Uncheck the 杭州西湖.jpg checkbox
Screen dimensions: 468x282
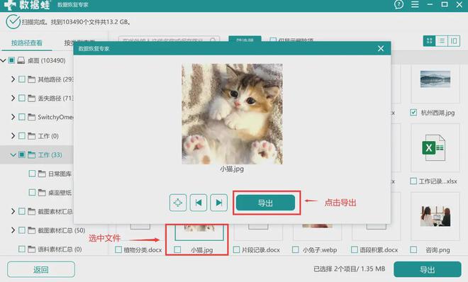point(413,113)
